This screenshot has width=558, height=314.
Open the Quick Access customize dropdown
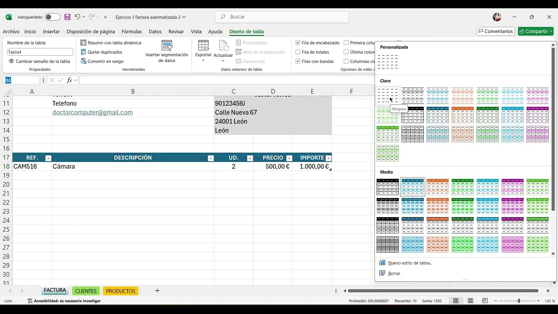(x=105, y=17)
